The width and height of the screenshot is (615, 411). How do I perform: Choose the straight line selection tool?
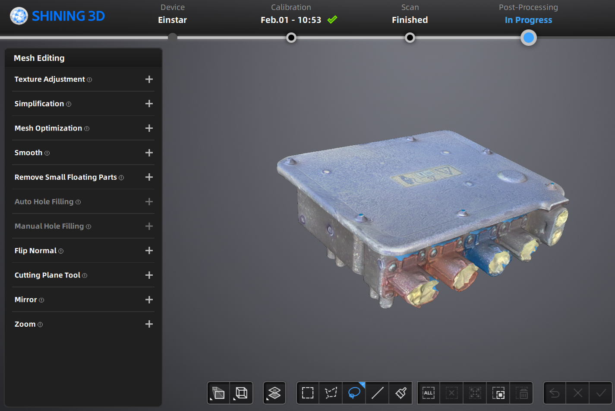378,393
